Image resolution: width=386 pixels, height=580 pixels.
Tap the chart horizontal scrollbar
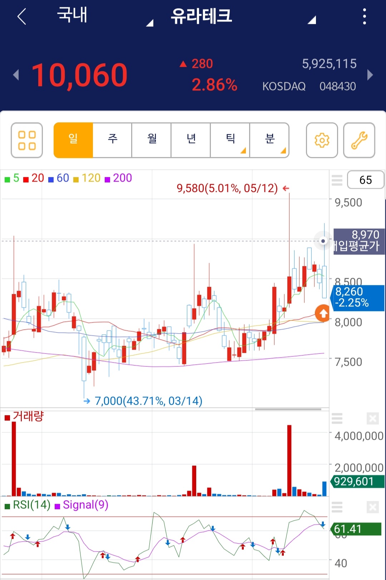tap(288, 409)
